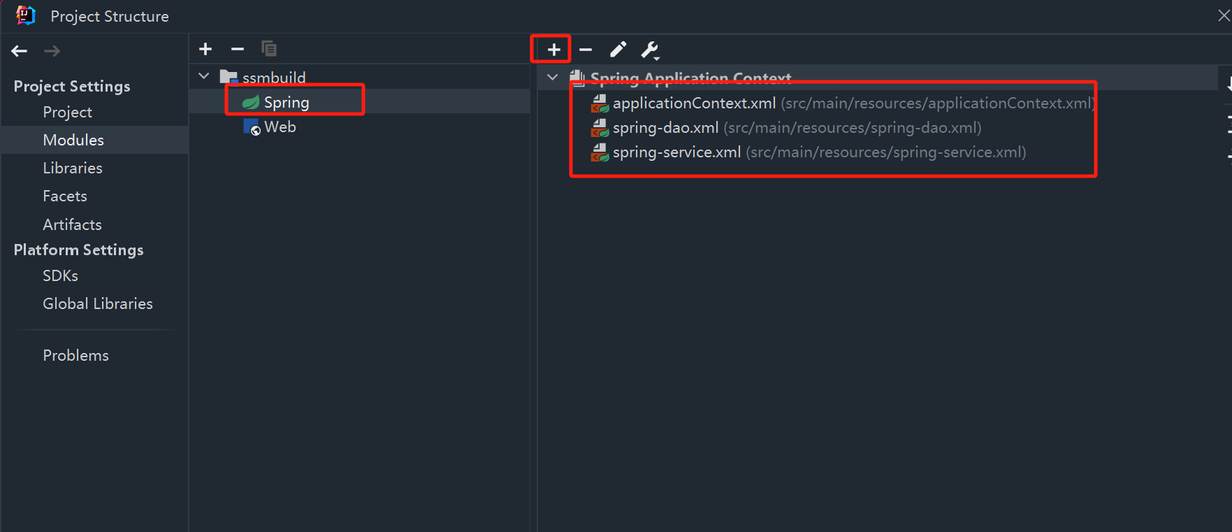Click the back navigation arrow
This screenshot has width=1232, height=532.
[20, 51]
